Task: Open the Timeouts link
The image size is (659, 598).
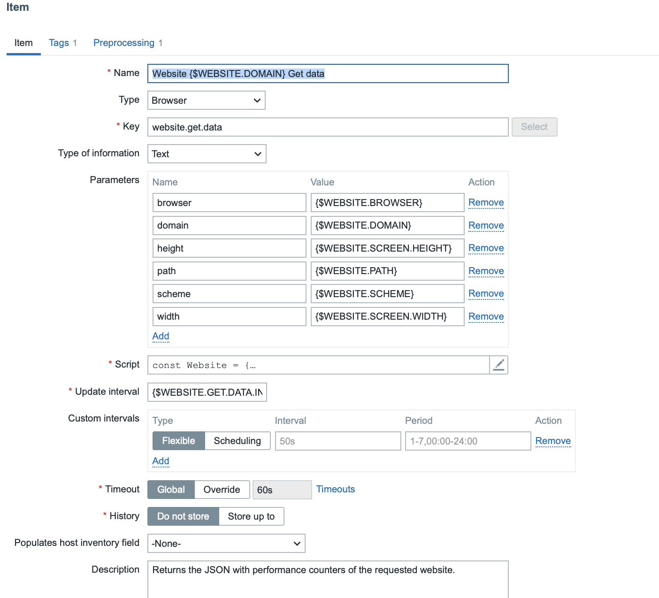Action: [x=335, y=489]
